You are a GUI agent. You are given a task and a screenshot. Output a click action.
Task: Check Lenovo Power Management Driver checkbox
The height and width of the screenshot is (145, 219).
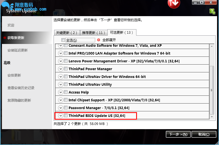click(66, 61)
